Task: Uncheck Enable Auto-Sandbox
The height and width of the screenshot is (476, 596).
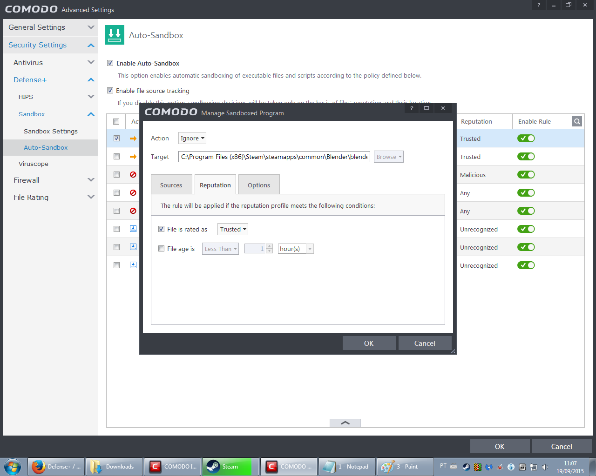Action: (110, 63)
